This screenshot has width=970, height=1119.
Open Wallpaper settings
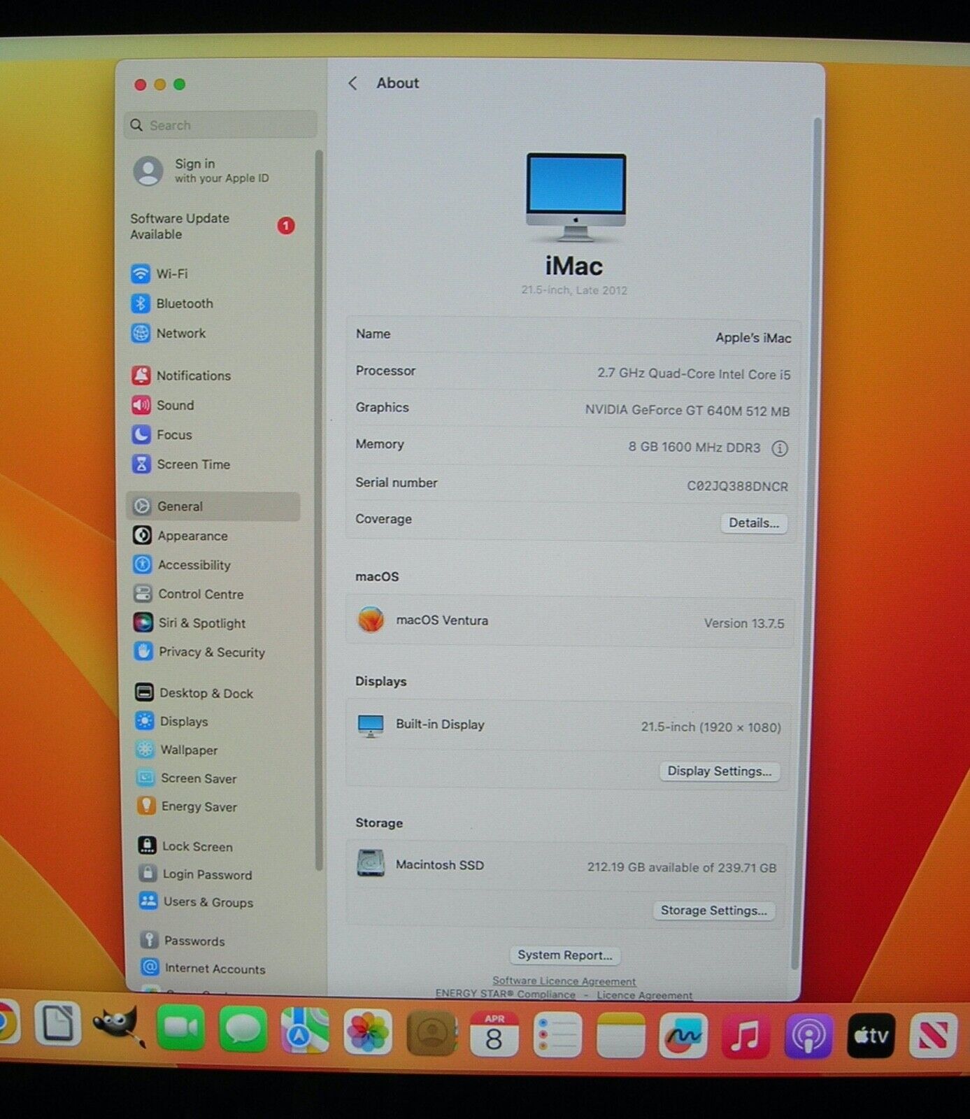click(177, 750)
